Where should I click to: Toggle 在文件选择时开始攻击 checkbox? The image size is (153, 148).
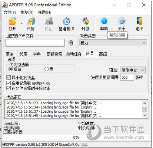[x=9, y=88]
